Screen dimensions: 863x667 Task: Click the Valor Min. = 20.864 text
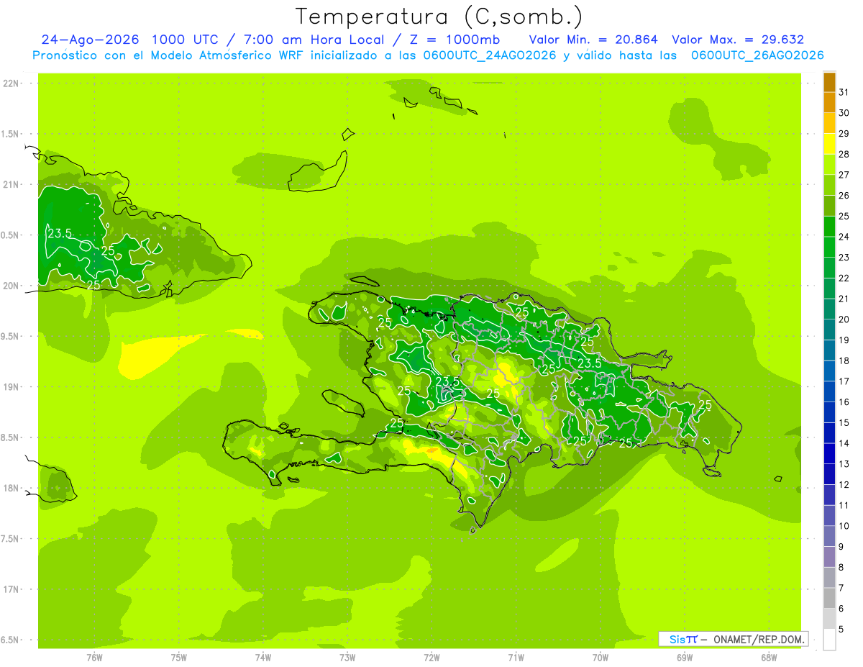coord(593,40)
